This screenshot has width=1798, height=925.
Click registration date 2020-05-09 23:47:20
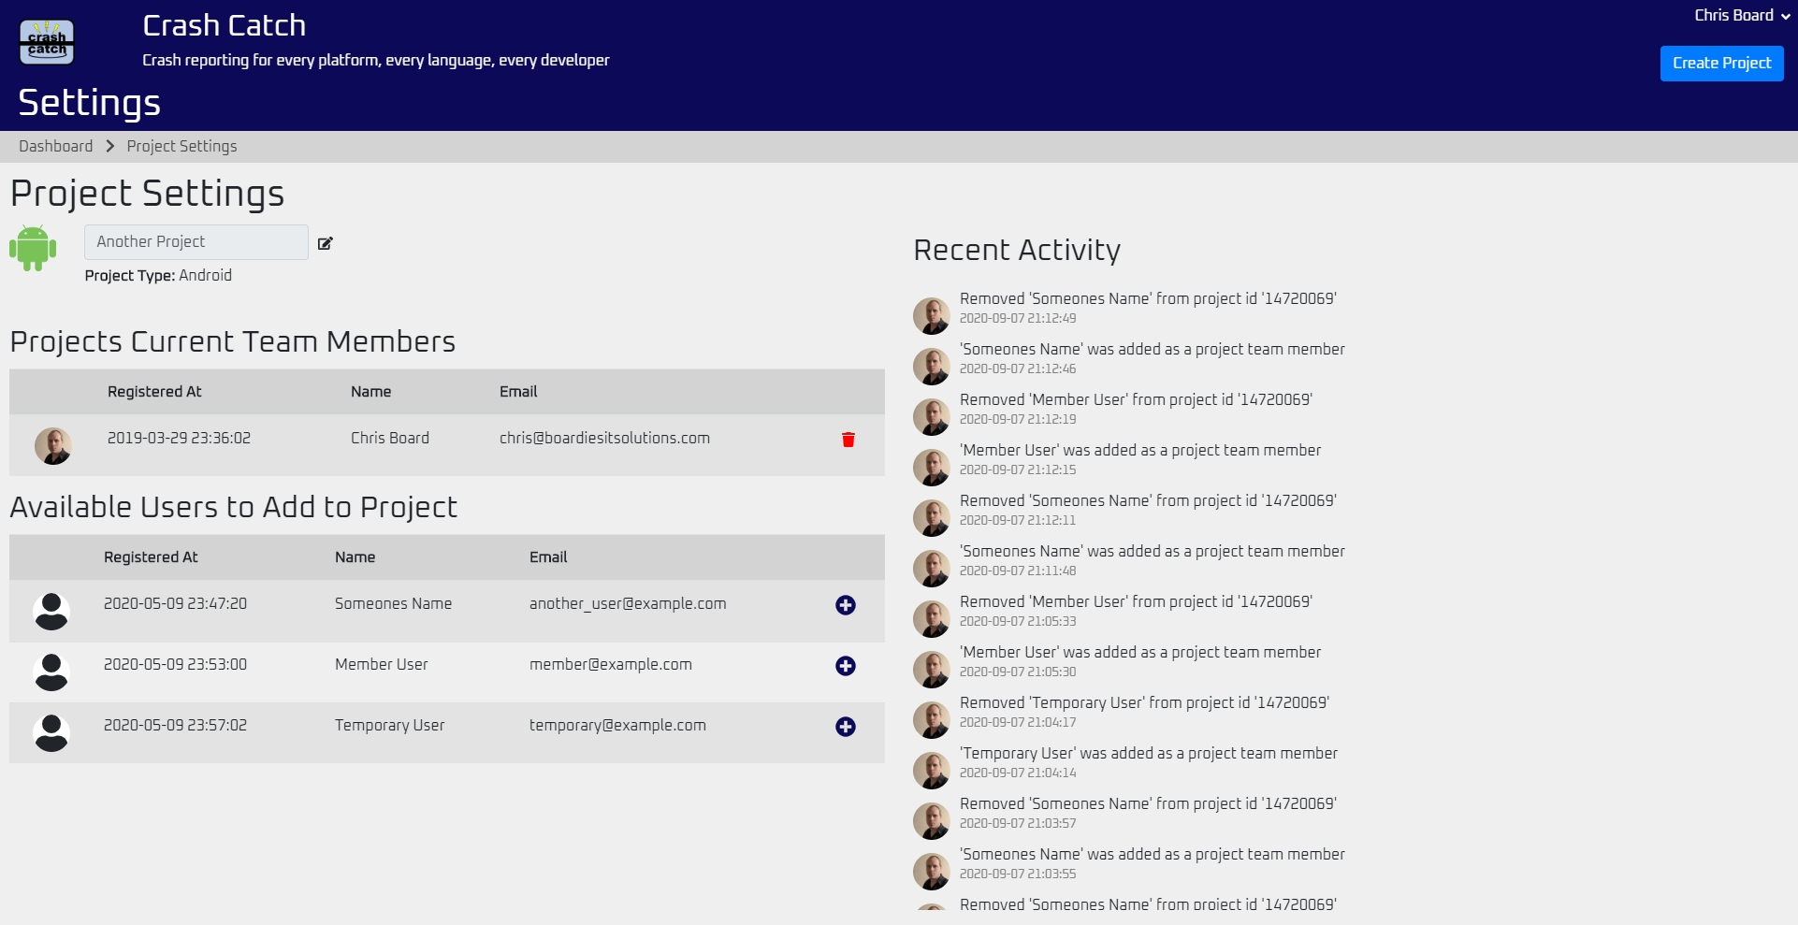175,603
